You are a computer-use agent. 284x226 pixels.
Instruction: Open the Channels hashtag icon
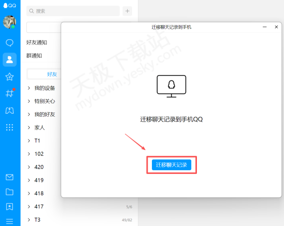click(9, 93)
